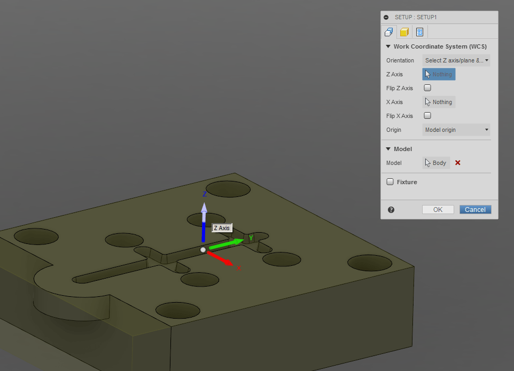The image size is (514, 371).
Task: Open the Setup tab in the dialog
Action: [388, 31]
